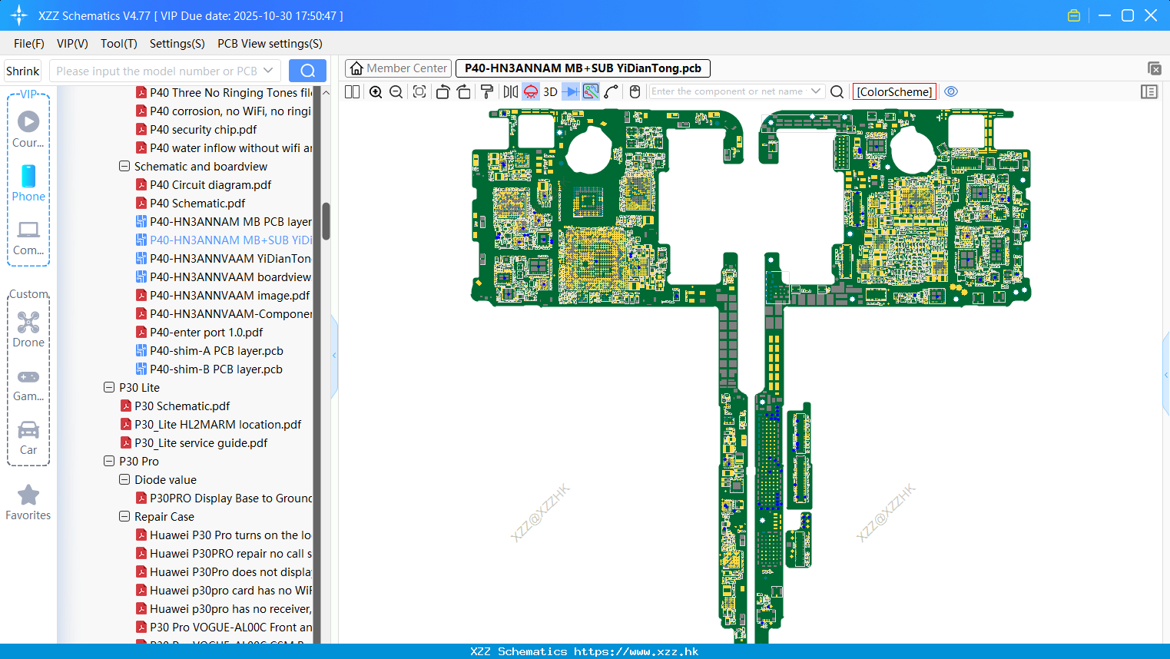This screenshot has height=659, width=1170.
Task: Open the ColorScheme settings
Action: pyautogui.click(x=895, y=91)
